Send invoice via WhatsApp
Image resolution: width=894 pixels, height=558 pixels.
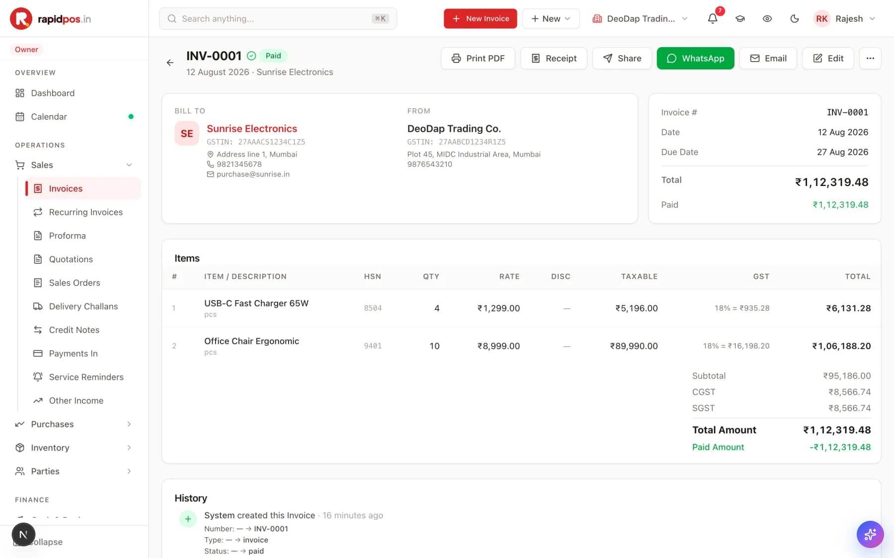click(695, 58)
